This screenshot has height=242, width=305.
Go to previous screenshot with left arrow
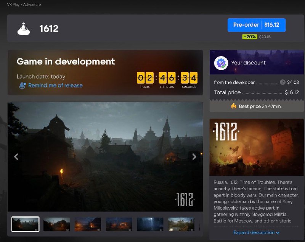[x=16, y=156]
